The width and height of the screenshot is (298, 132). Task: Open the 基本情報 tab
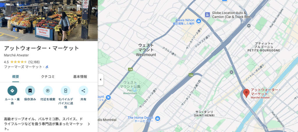coord(80,77)
